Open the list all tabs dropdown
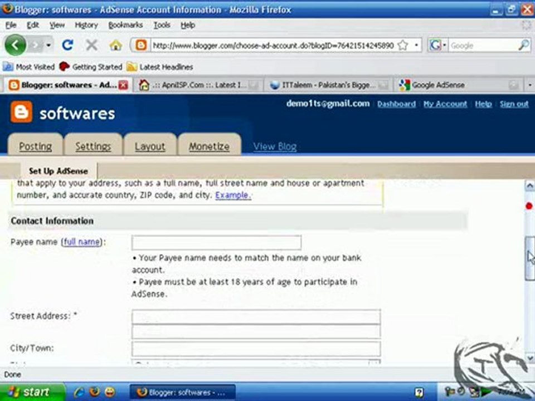The width and height of the screenshot is (535, 401). (x=530, y=85)
